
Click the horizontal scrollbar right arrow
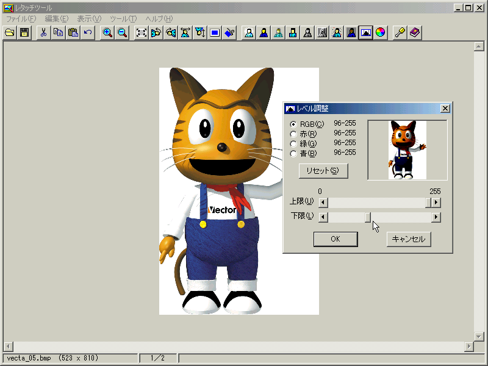pos(468,346)
